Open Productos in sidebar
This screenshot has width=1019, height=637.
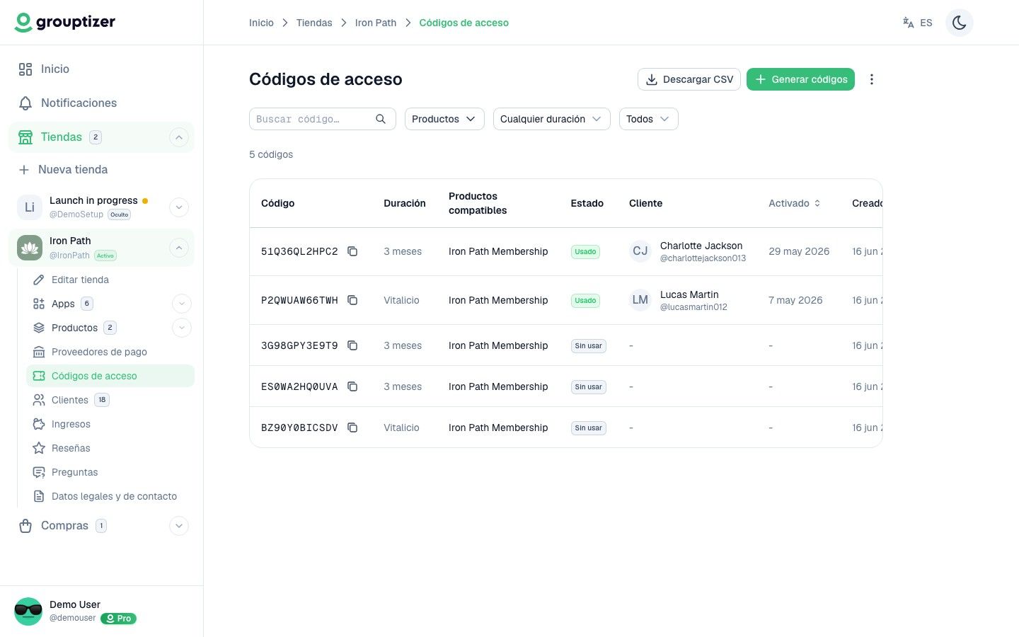(74, 328)
